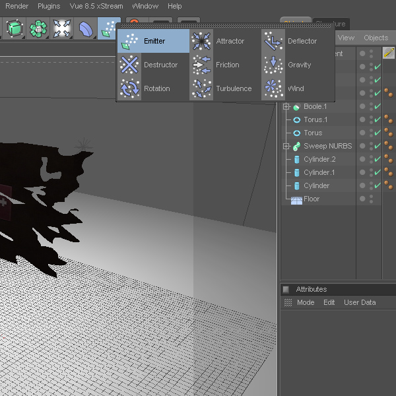Click the pencil icon in Object Manager
Screen dimensions: 396x396
pos(389,53)
